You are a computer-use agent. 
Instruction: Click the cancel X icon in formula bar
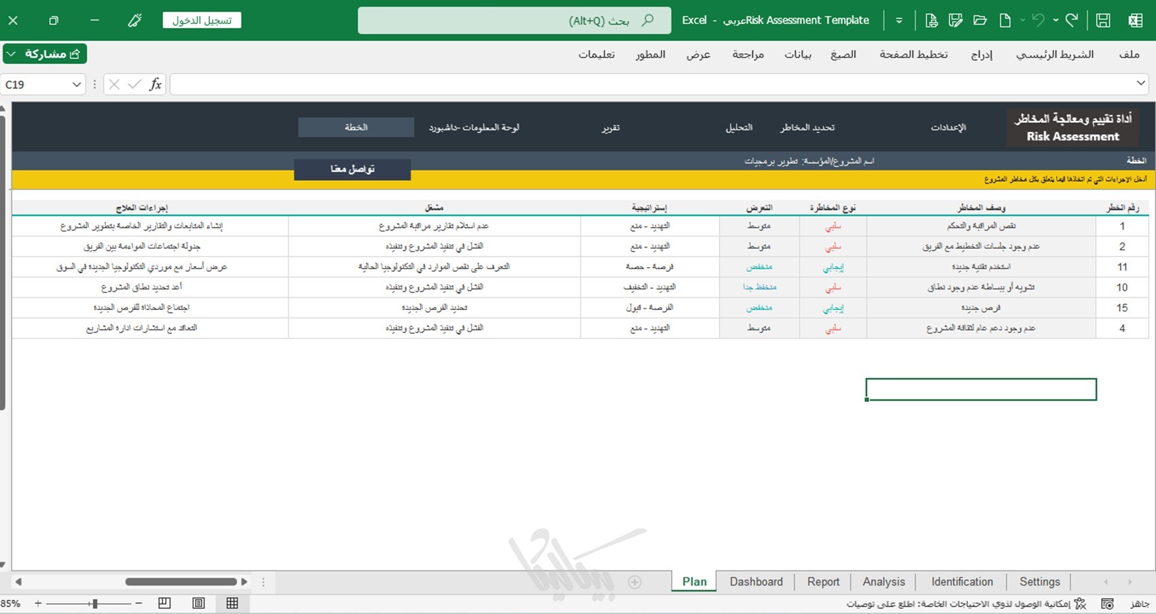click(x=114, y=84)
